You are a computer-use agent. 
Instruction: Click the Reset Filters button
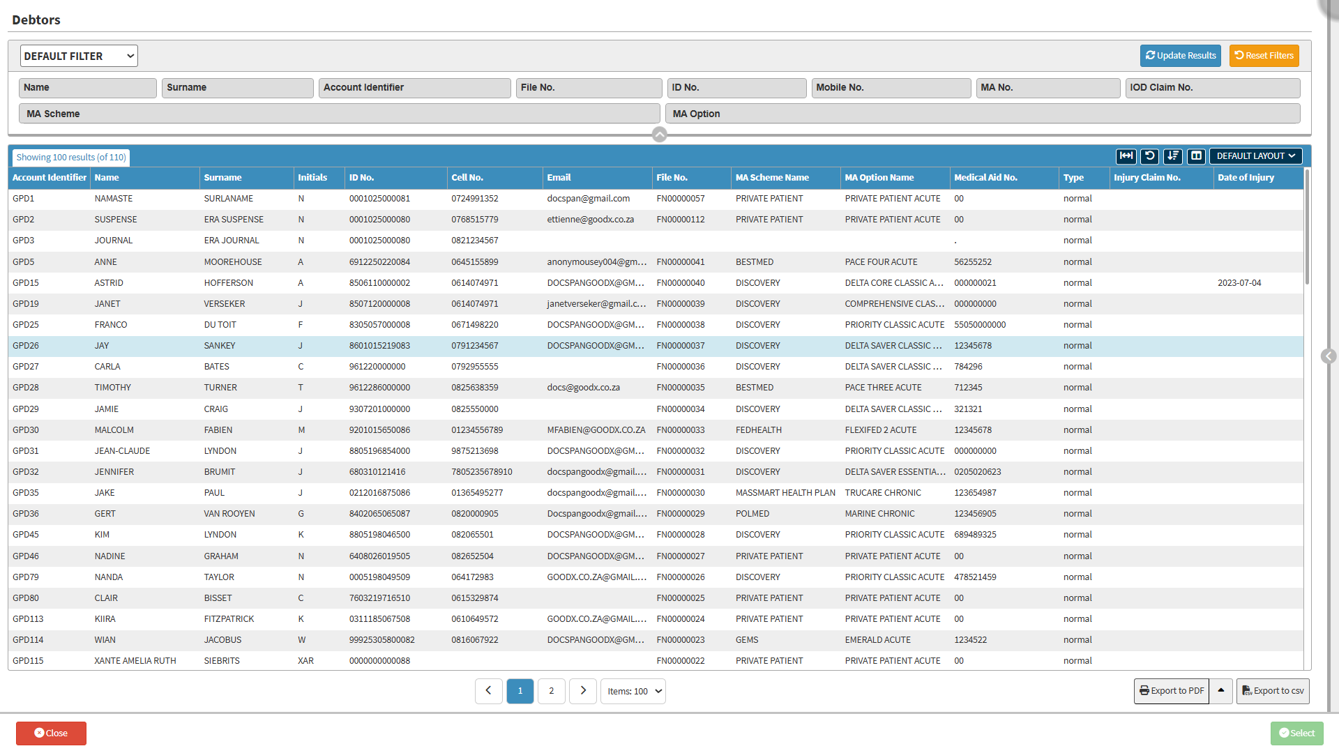tap(1264, 56)
